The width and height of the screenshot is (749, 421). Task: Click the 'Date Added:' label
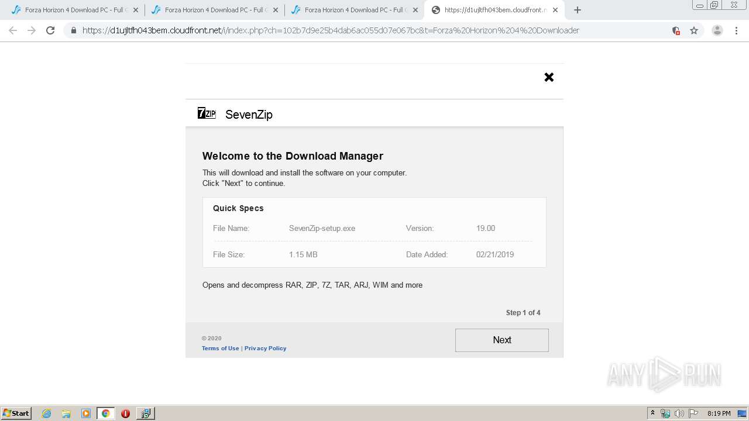427,255
